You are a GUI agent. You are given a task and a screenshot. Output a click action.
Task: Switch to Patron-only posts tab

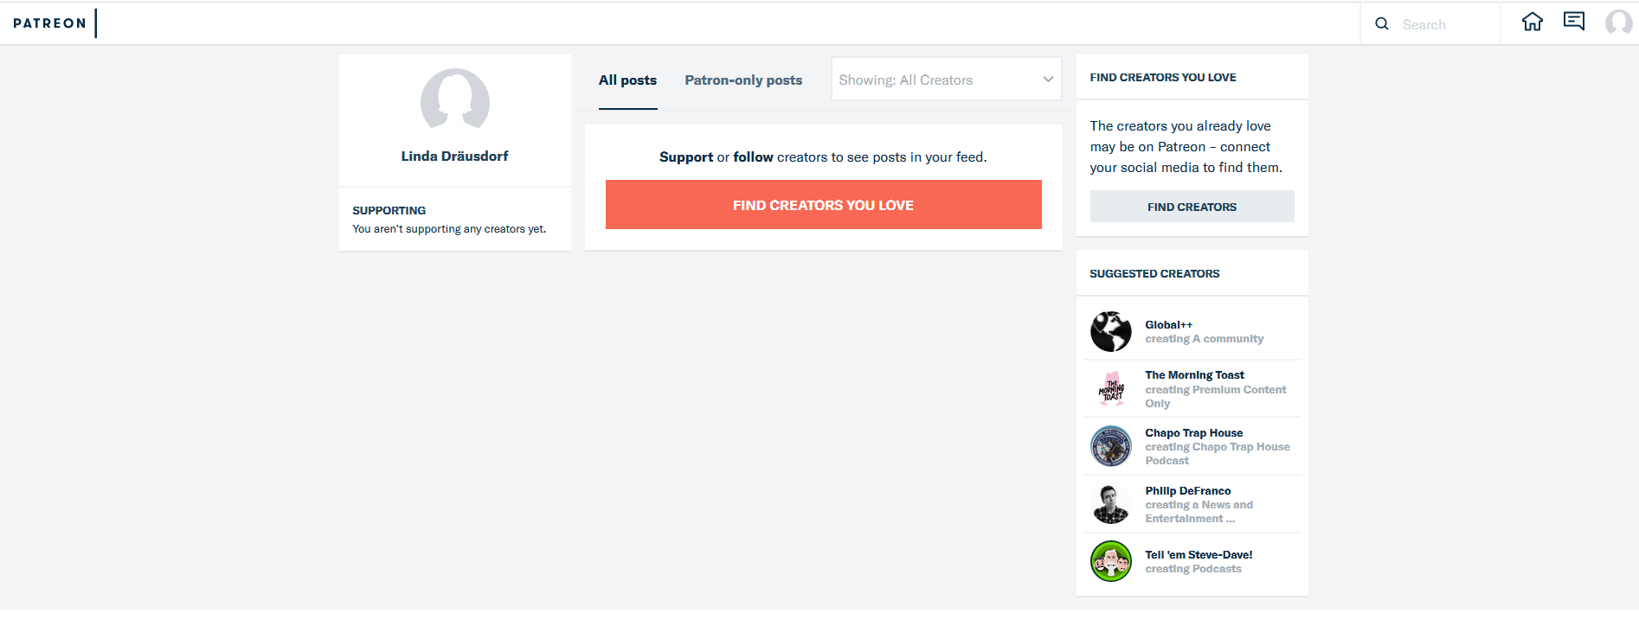coord(743,80)
